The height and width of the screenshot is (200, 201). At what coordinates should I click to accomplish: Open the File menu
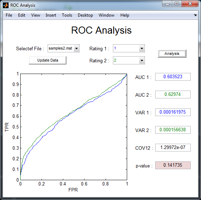(x=9, y=15)
